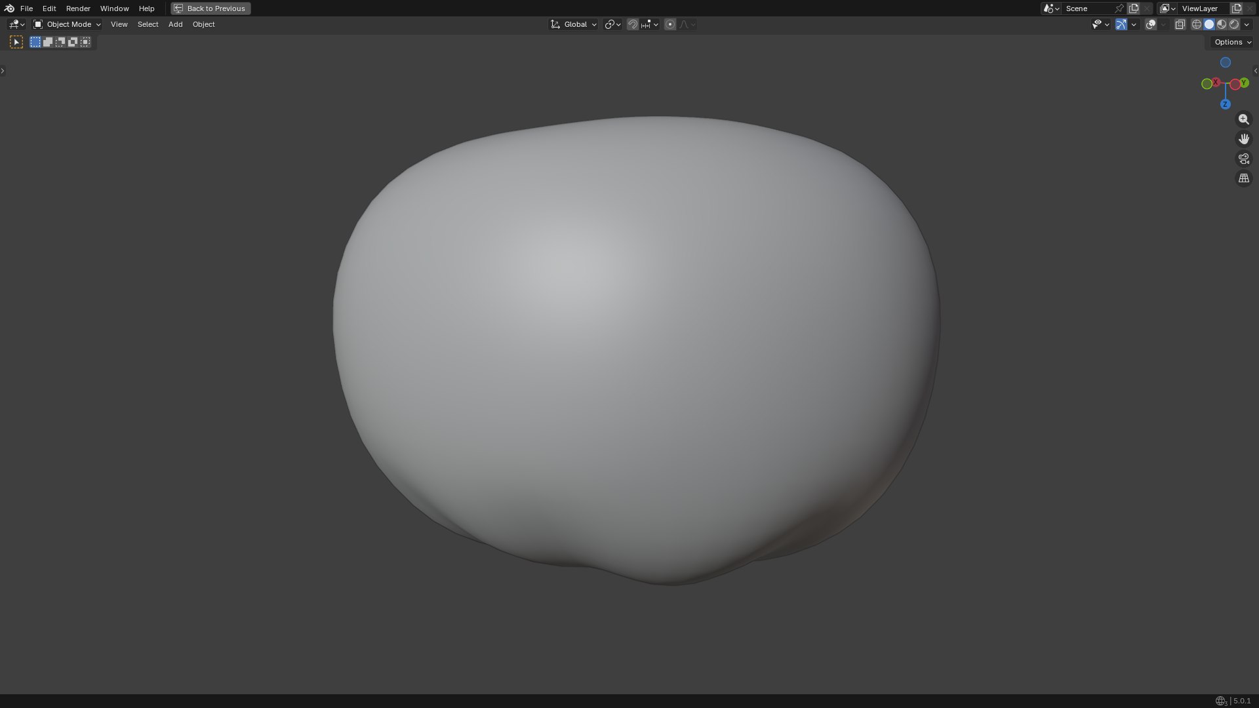The image size is (1259, 708).
Task: Switch to wireframe shading
Action: click(x=1197, y=24)
